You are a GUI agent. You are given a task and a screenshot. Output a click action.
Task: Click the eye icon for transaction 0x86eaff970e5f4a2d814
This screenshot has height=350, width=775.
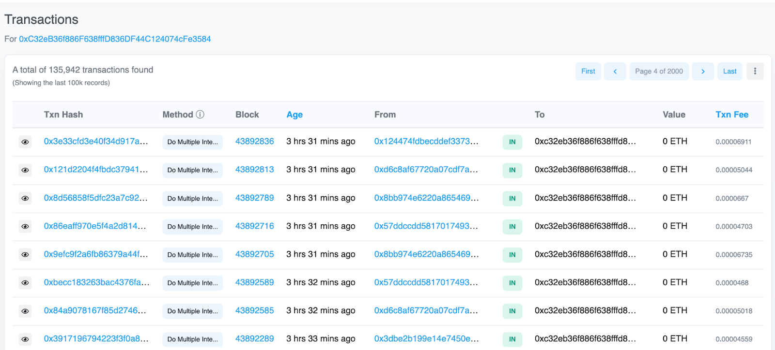point(25,226)
